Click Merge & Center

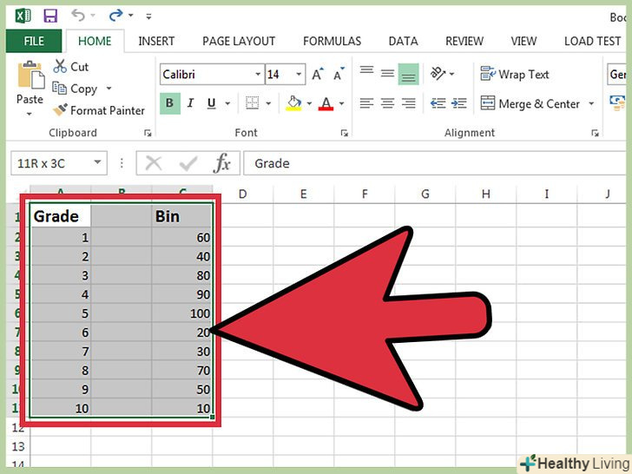530,103
